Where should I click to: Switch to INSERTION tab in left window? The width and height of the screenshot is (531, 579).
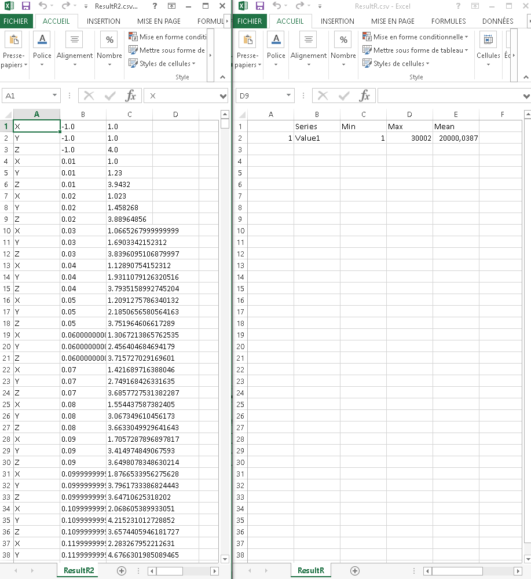(x=104, y=21)
